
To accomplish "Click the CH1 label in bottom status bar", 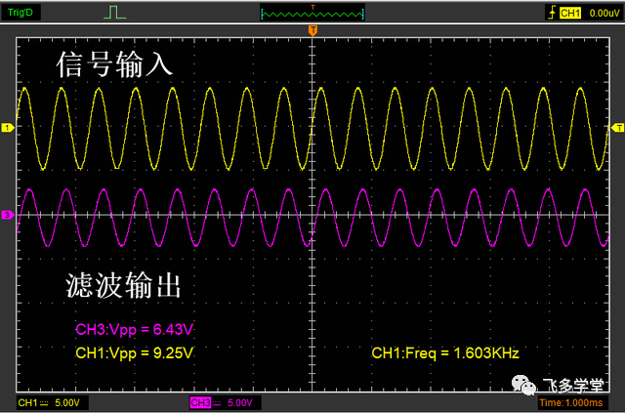I will pos(27,403).
